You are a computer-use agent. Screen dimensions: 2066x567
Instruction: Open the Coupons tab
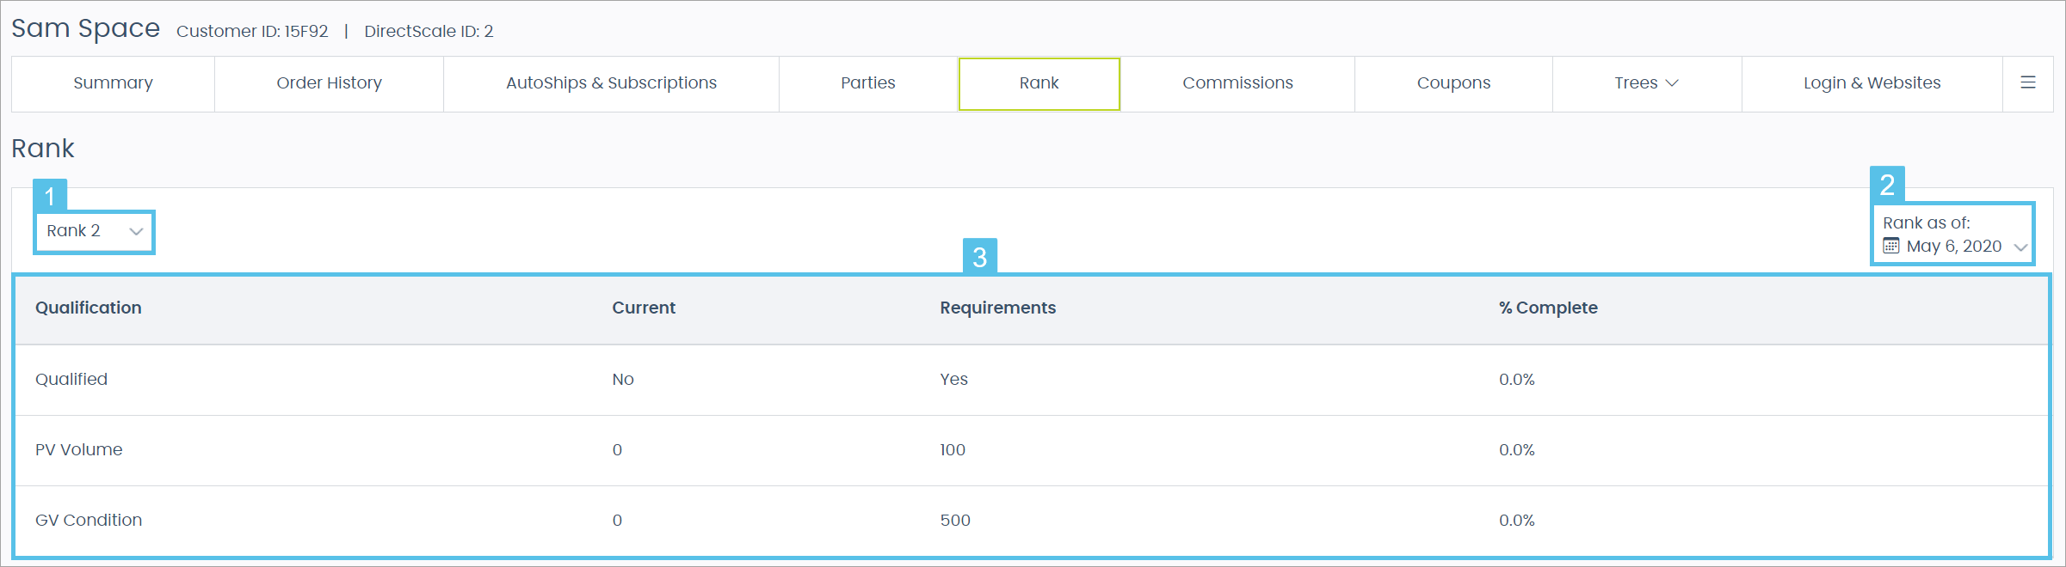[x=1453, y=83]
